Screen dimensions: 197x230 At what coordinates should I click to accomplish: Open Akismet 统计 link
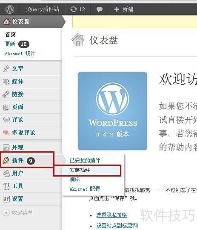pyautogui.click(x=20, y=53)
